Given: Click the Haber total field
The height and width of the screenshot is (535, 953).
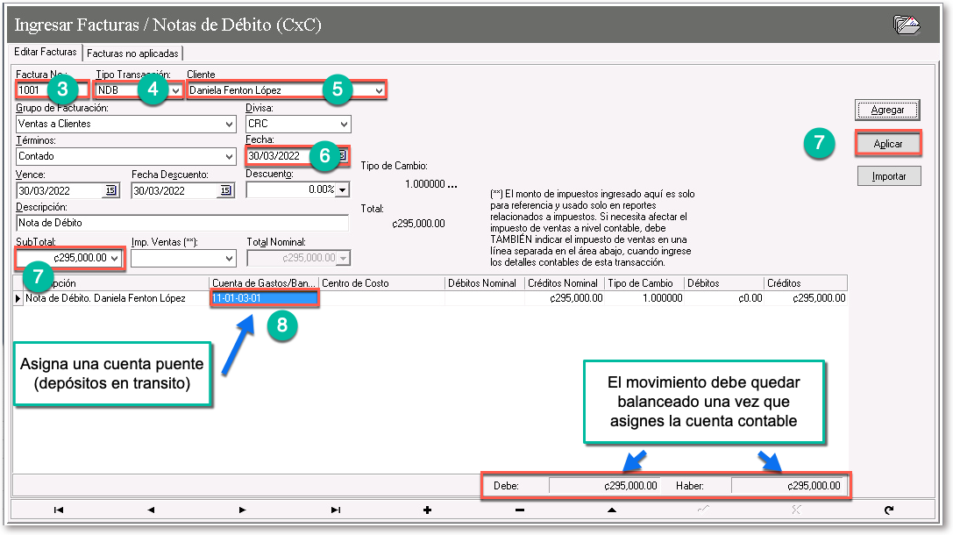Looking at the screenshot, I should coord(787,486).
